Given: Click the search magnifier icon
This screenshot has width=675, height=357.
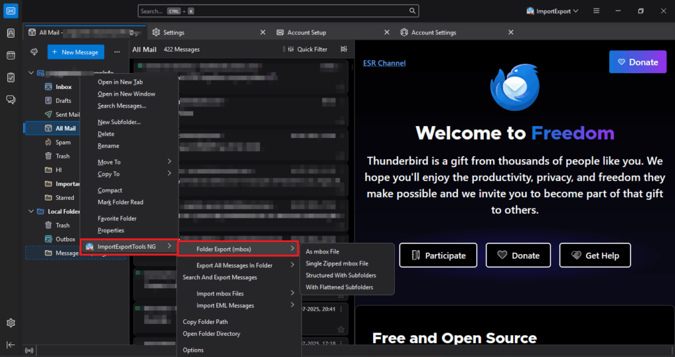Looking at the screenshot, I should pyautogui.click(x=413, y=11).
